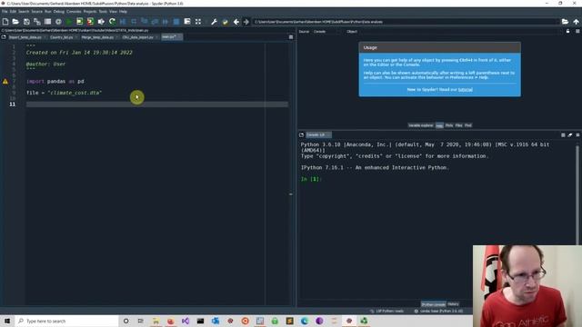Run the selection or current line
The image size is (582, 327).
click(101, 22)
